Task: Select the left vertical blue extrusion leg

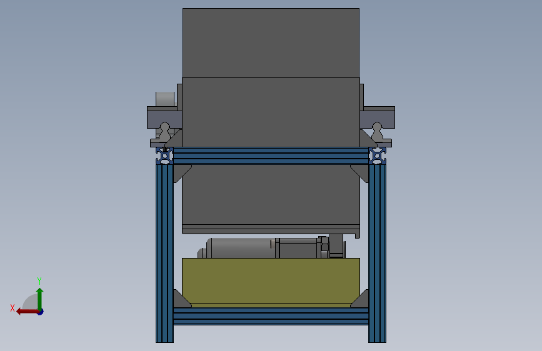Action: (164, 253)
